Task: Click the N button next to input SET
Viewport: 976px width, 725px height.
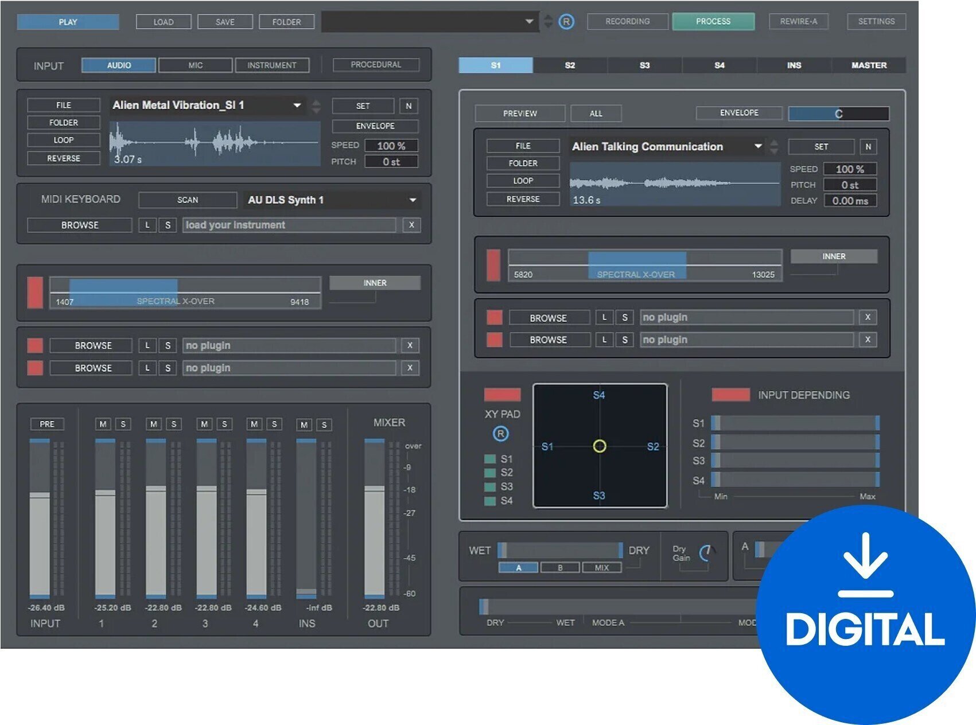Action: 409,106
